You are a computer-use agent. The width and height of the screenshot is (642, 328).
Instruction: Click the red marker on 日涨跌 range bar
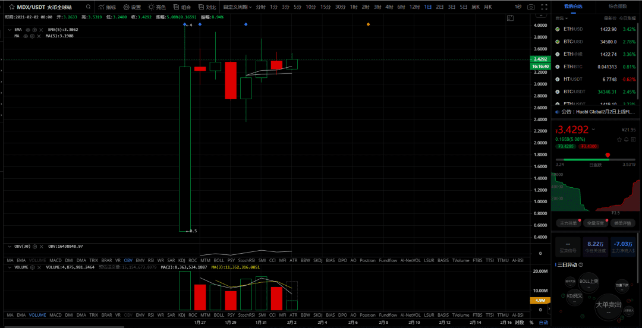608,155
